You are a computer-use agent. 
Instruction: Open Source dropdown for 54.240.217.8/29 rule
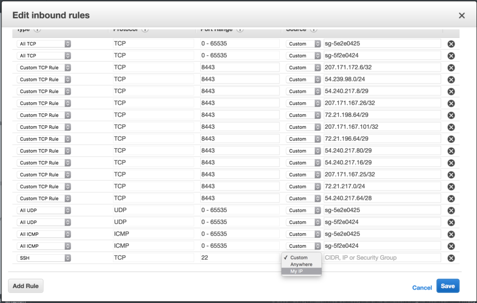[x=303, y=92]
